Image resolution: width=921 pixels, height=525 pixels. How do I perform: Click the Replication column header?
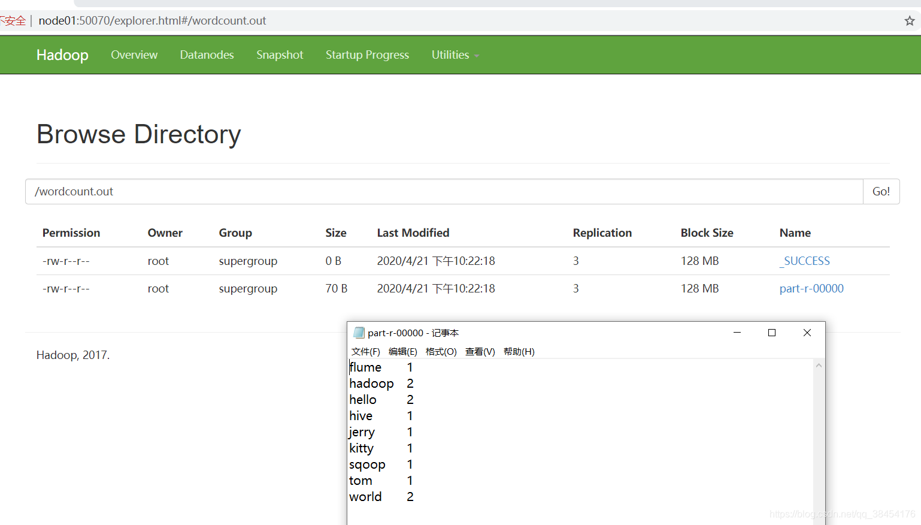click(x=602, y=233)
